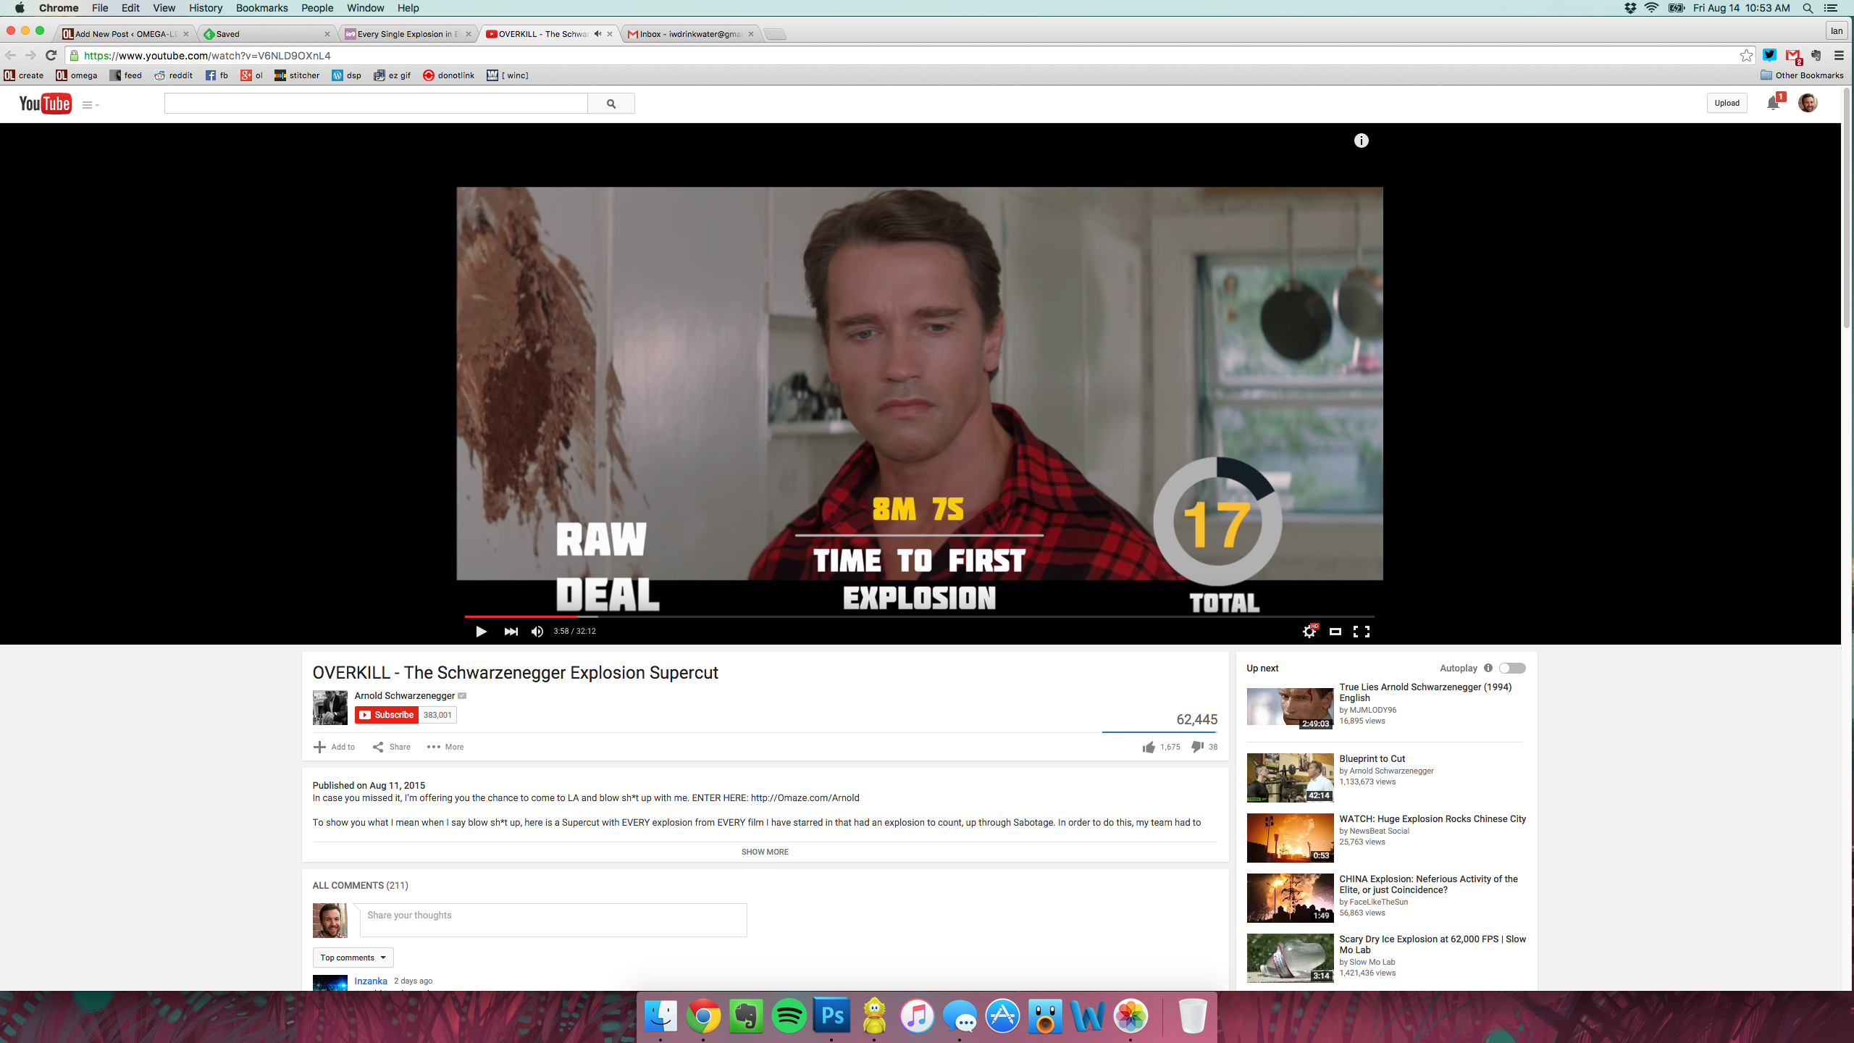This screenshot has height=1043, width=1854.
Task: Open commenter Inzanka's profile
Action: [x=371, y=981]
